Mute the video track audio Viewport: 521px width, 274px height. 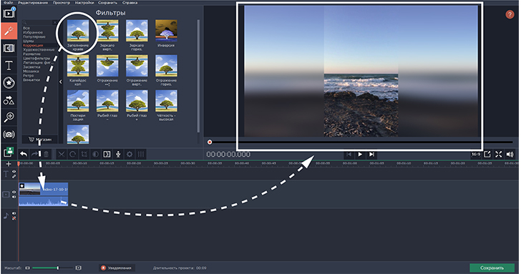click(14, 197)
